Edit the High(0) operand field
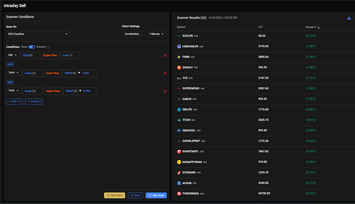Screen dimensions: 355x204 click(x=30, y=55)
